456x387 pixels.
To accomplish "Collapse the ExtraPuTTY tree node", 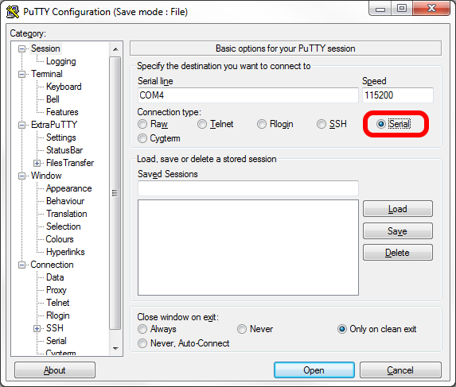I will [x=21, y=125].
